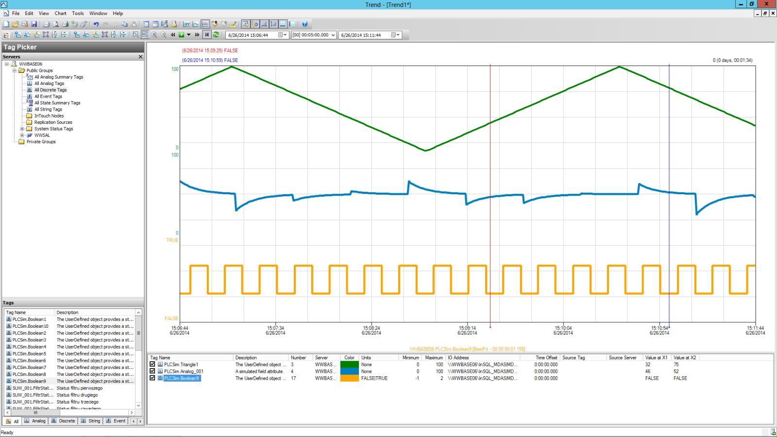Open the 00:05:00.000 duration dropdown

tap(333, 35)
